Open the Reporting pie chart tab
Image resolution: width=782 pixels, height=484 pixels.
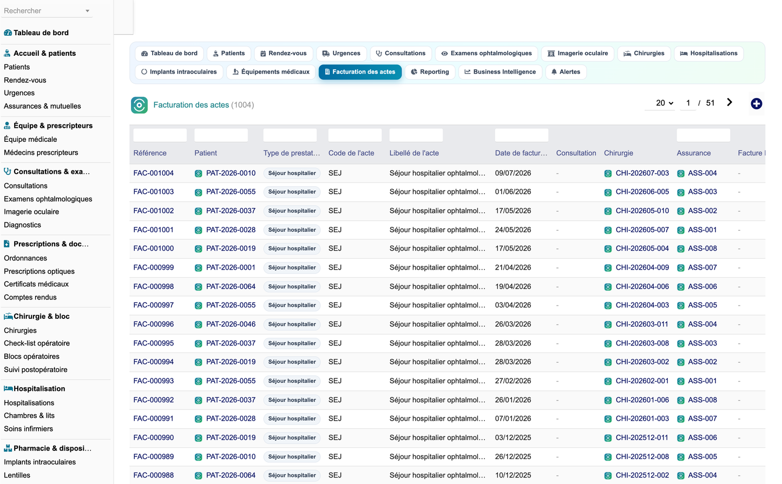tap(430, 72)
